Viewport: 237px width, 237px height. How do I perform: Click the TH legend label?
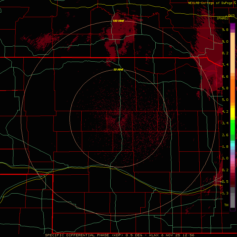pos(226,205)
